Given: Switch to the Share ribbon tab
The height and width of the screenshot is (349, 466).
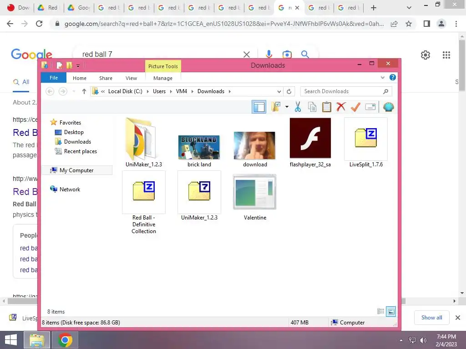Looking at the screenshot, I should coord(106,78).
